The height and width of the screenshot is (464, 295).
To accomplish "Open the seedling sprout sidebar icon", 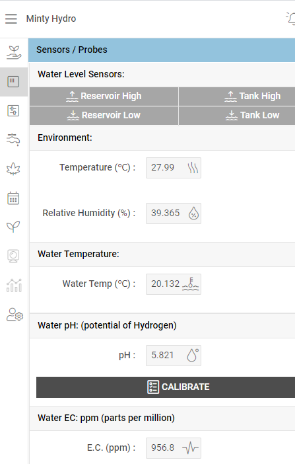I will 13,227.
